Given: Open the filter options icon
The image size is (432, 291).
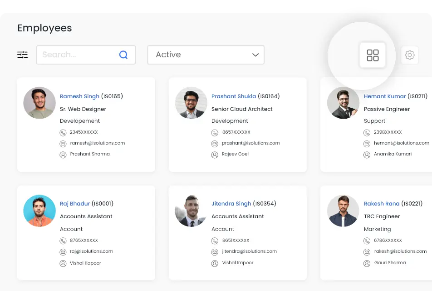Looking at the screenshot, I should (23, 55).
